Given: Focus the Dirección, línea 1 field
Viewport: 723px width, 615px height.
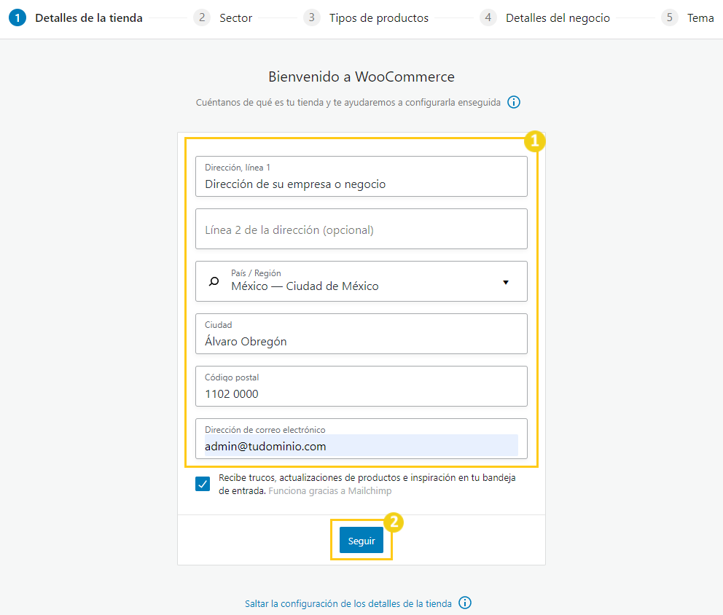Looking at the screenshot, I should click(x=361, y=176).
